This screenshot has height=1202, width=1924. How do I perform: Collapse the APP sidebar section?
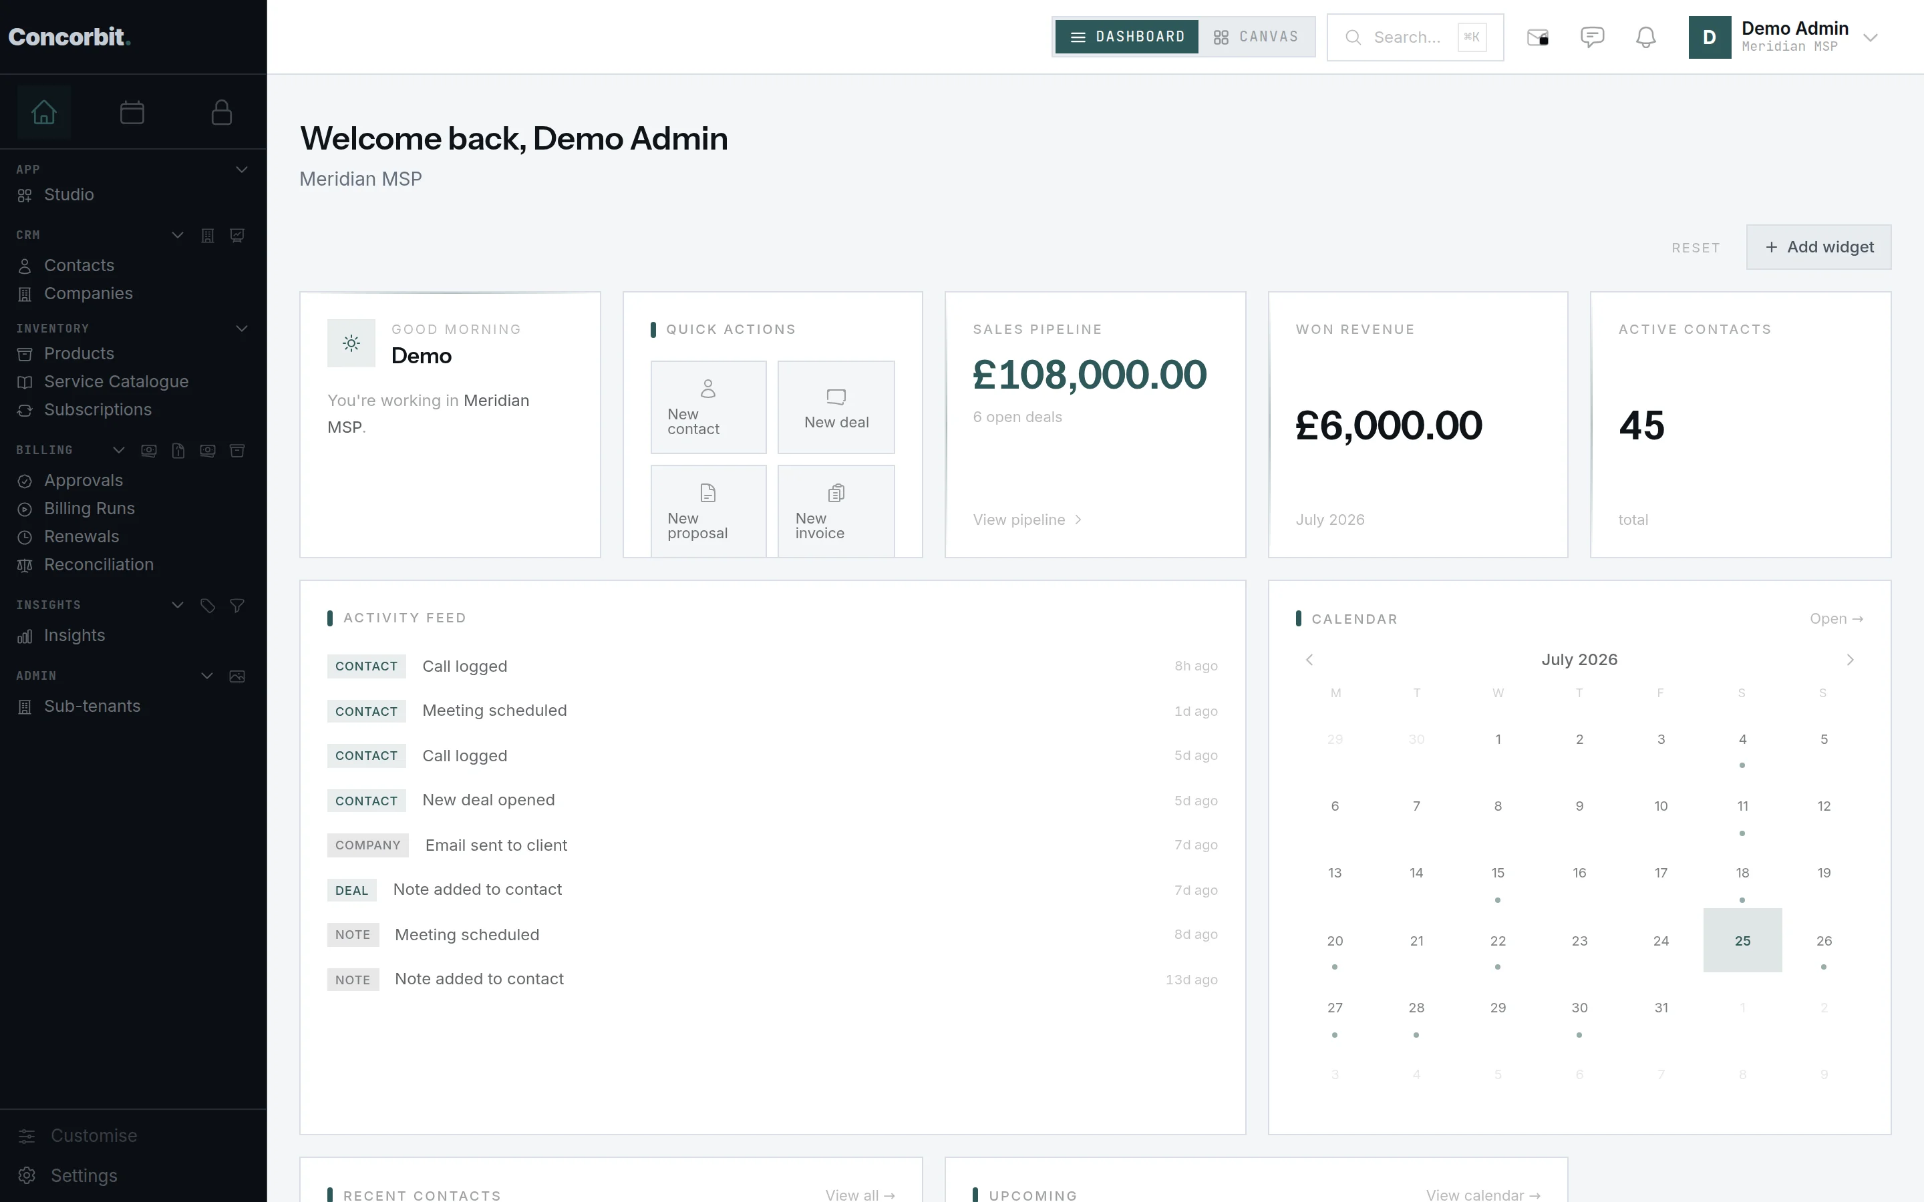(242, 170)
